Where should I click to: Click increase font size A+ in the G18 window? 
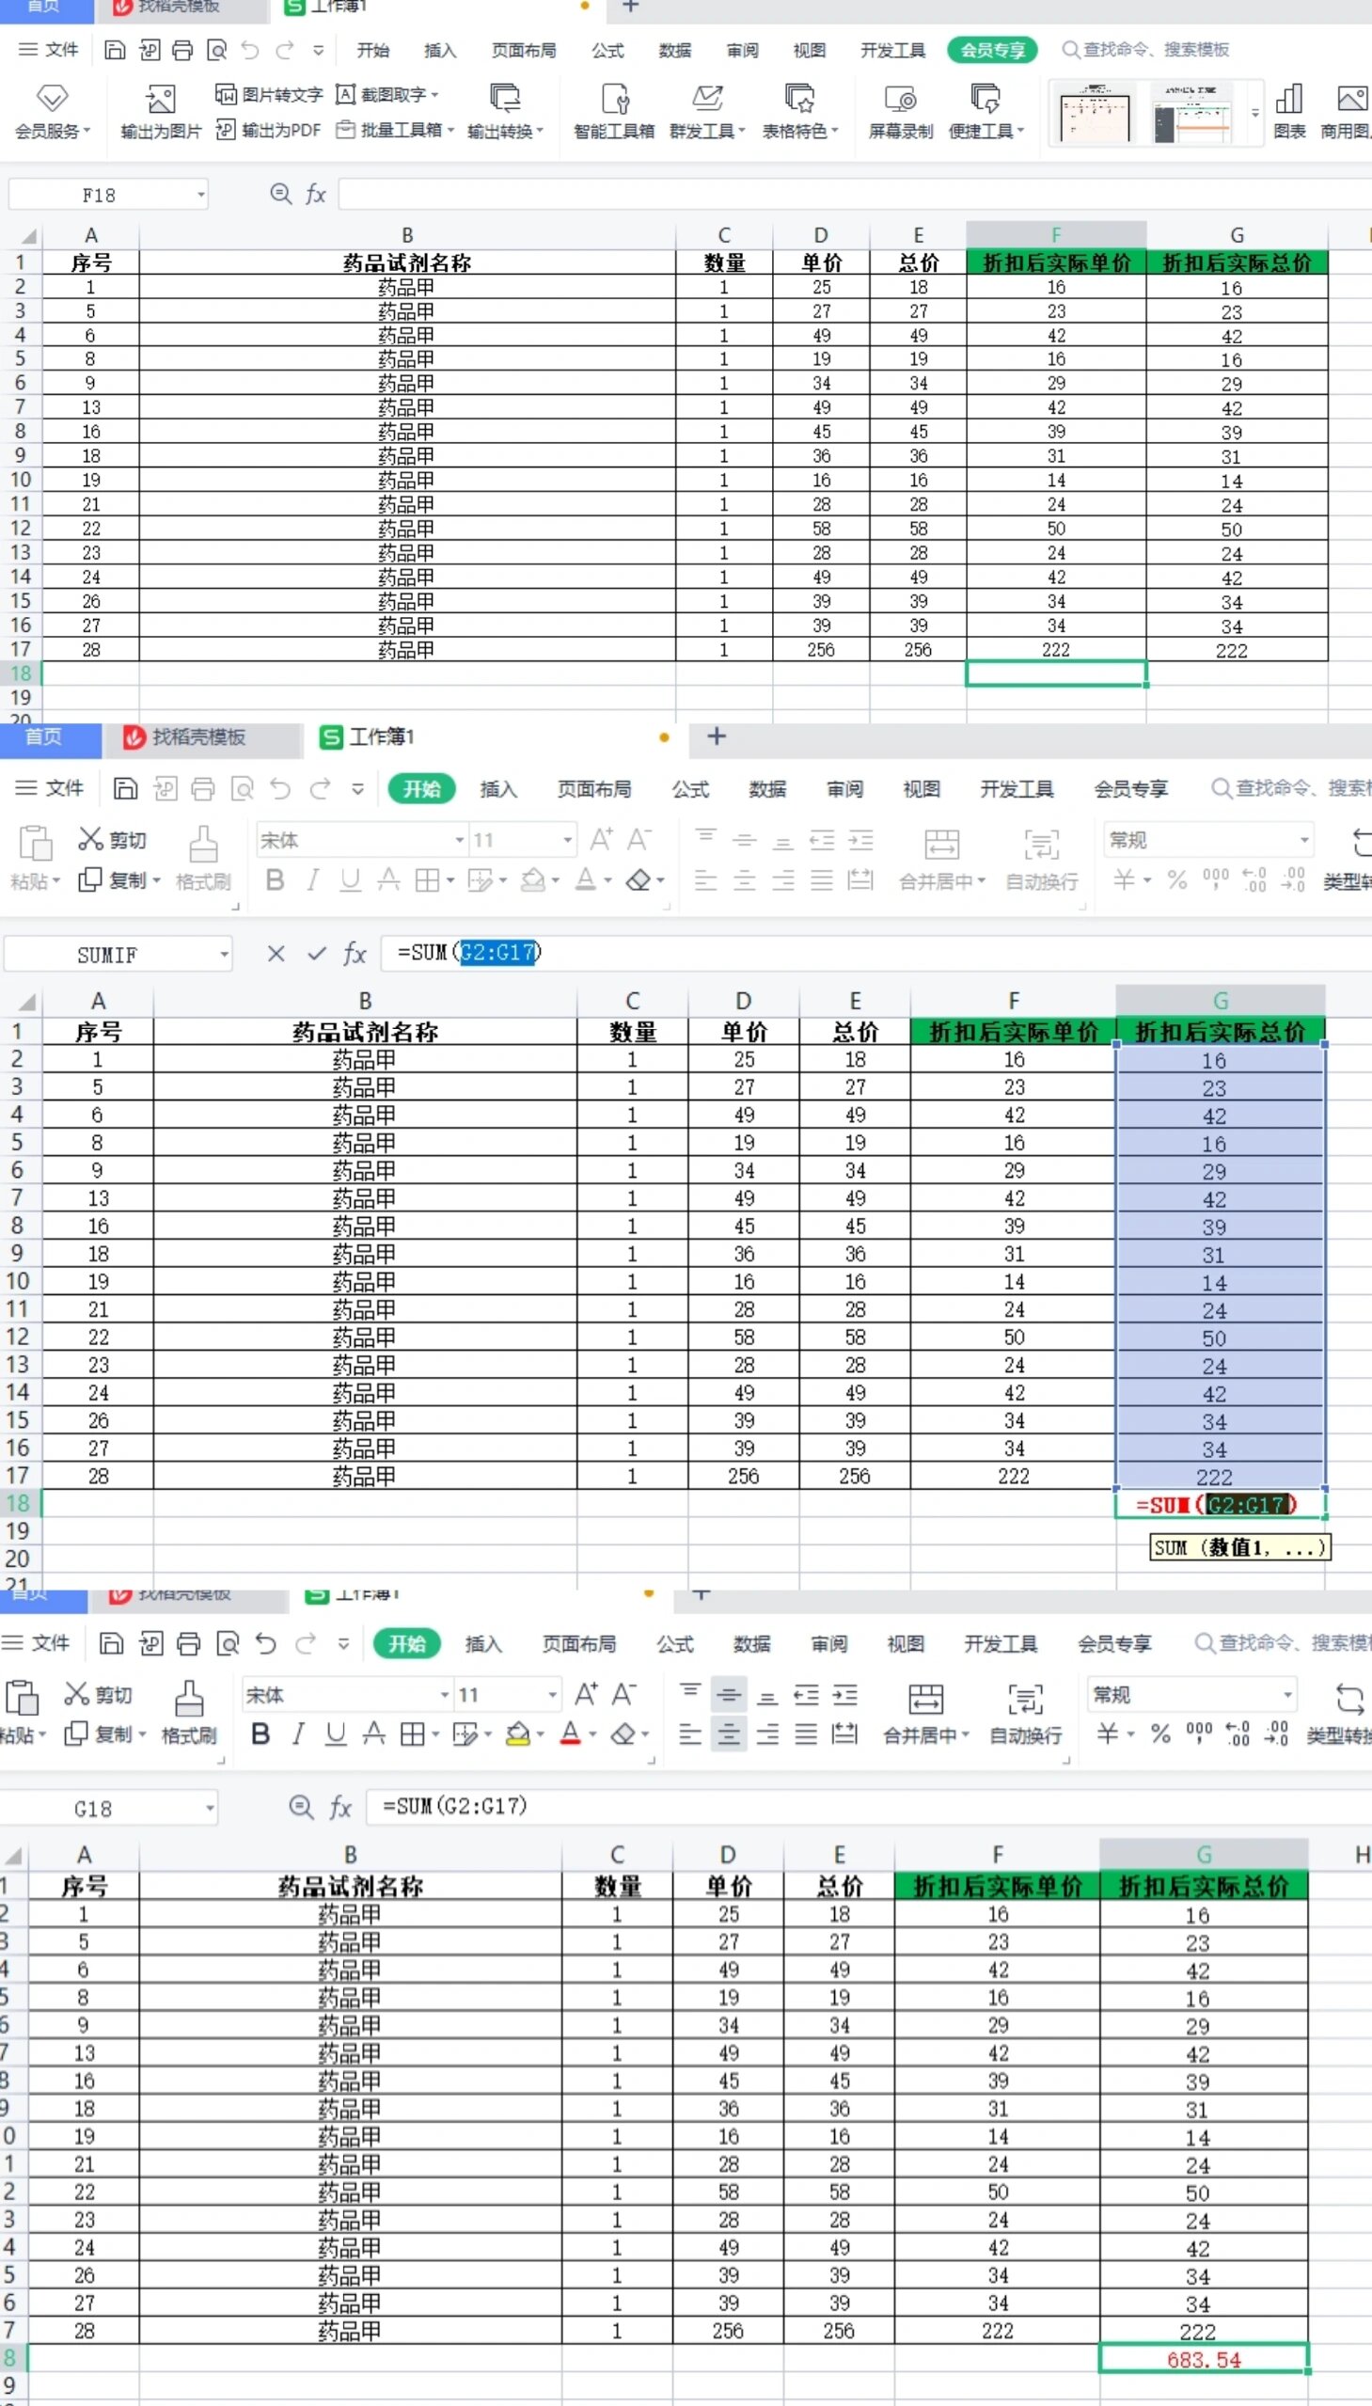586,1695
